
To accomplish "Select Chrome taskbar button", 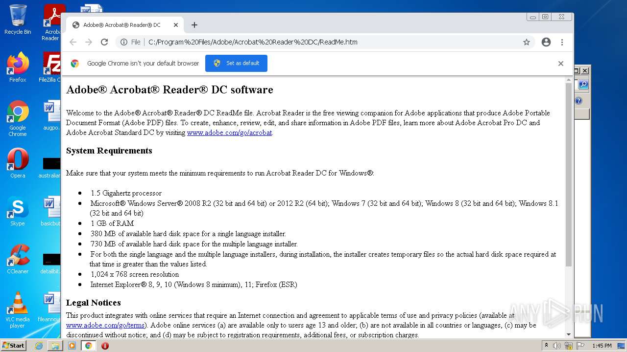I will click(89, 346).
